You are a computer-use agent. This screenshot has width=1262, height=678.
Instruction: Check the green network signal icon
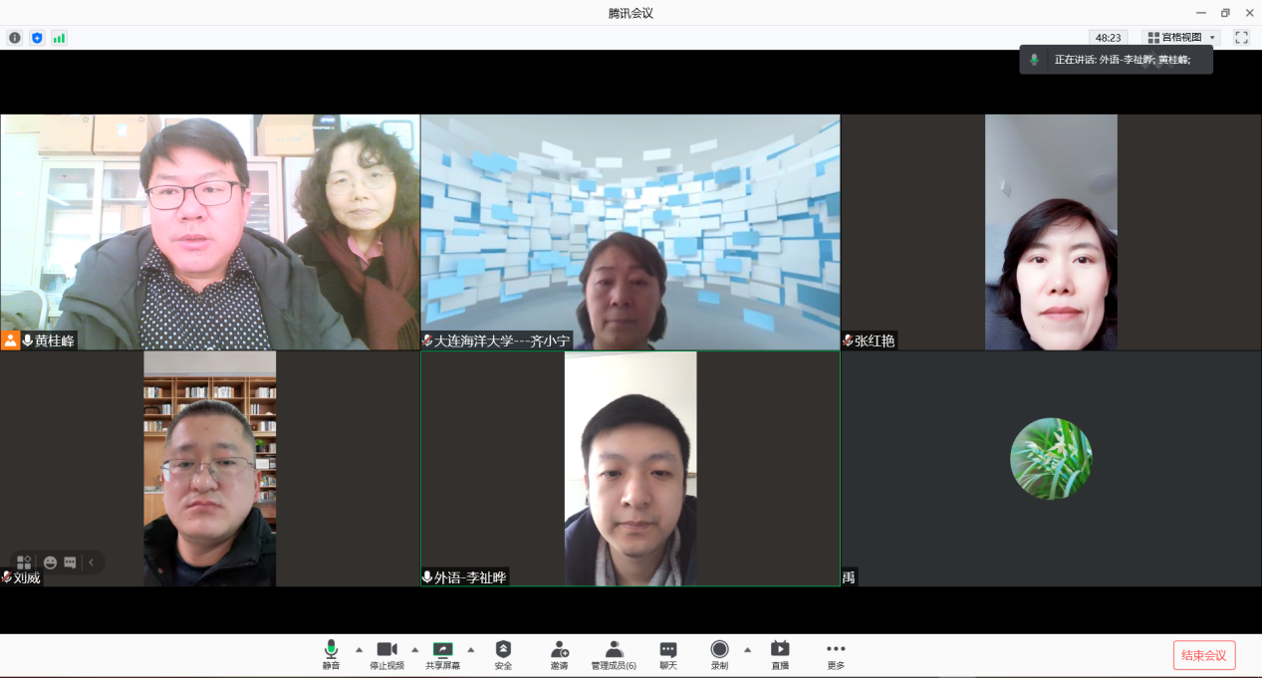(59, 38)
